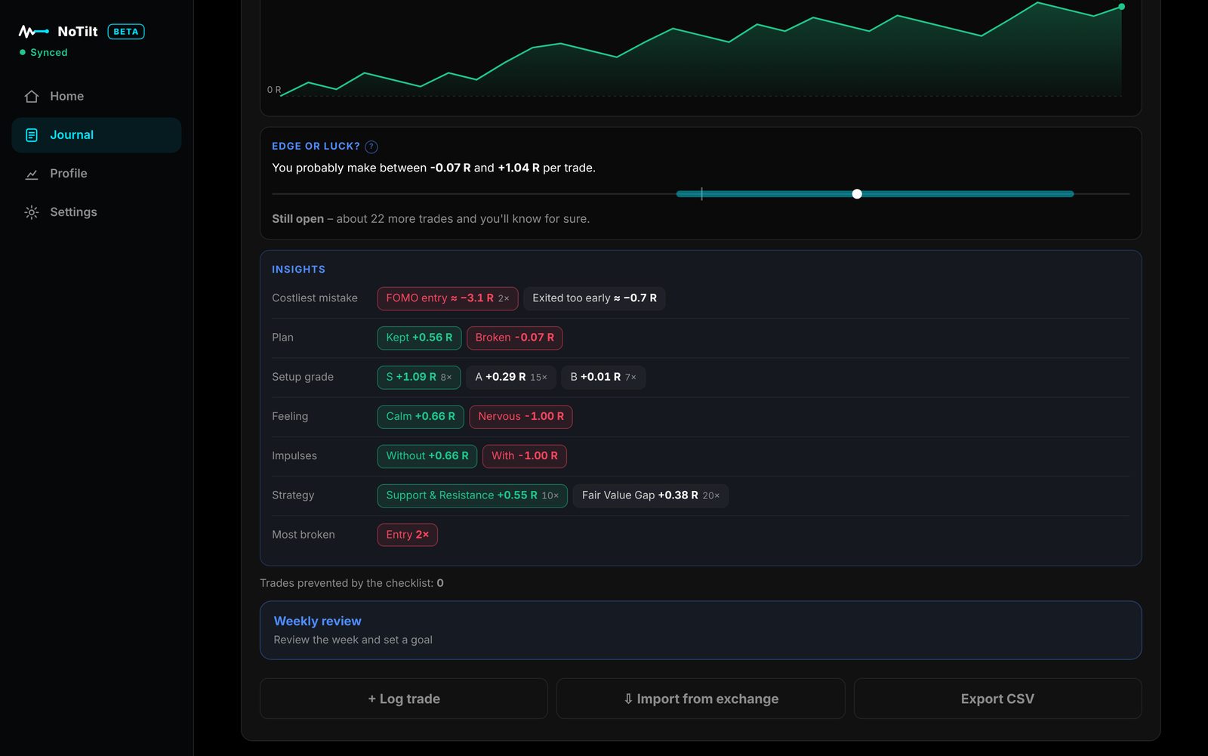The height and width of the screenshot is (756, 1208).
Task: Click the white dot on Edge or Luck slider
Action: point(857,194)
